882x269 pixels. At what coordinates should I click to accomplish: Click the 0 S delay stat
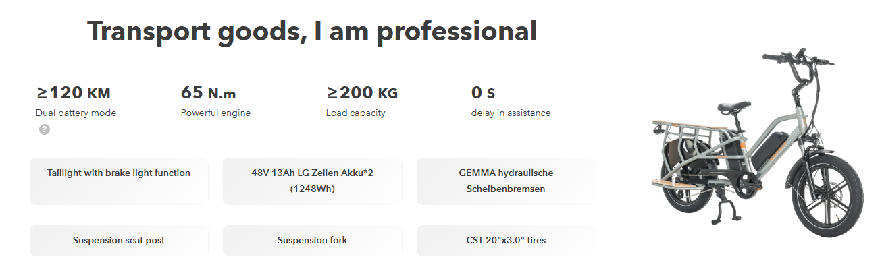click(483, 93)
